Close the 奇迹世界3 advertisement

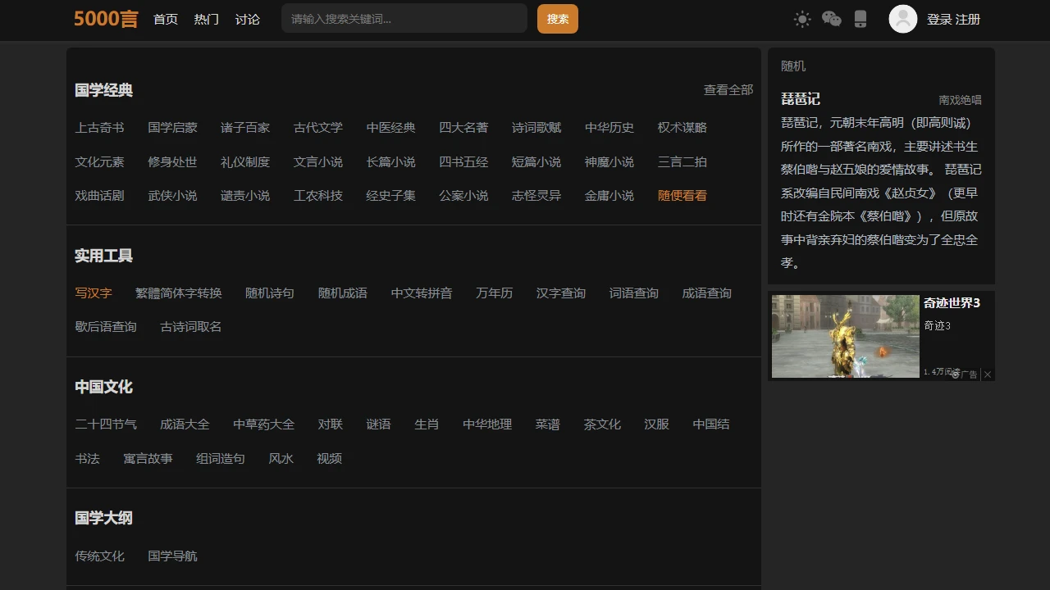(988, 374)
